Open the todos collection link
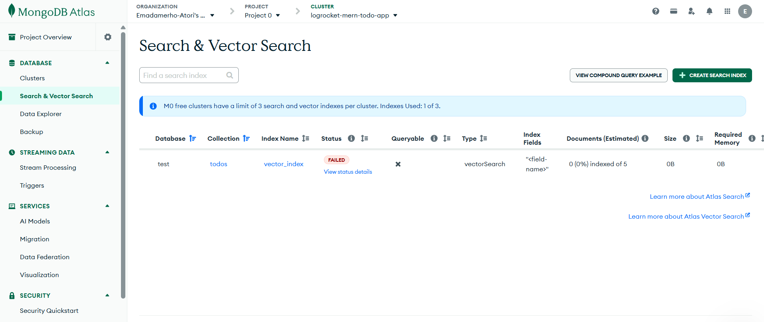Screen dimensions: 764x322 pos(218,164)
